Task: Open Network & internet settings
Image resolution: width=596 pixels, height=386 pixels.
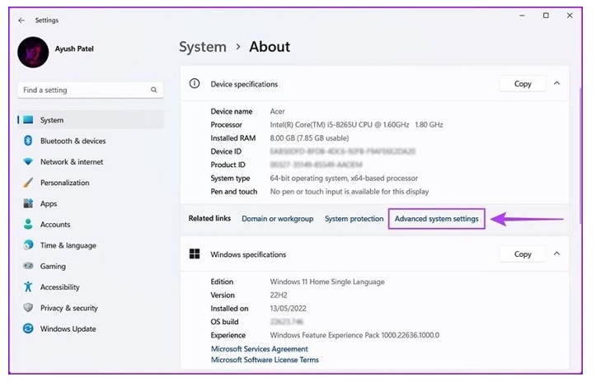Action: (x=72, y=162)
